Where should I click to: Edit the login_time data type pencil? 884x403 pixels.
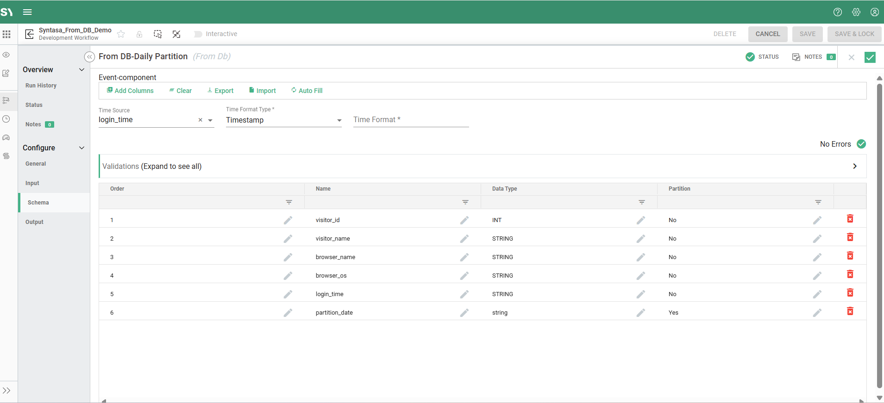(640, 294)
